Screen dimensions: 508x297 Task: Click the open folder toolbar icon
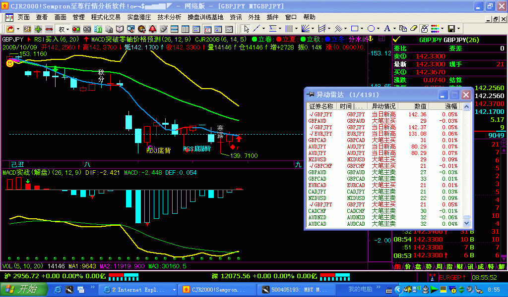[x=10, y=29]
